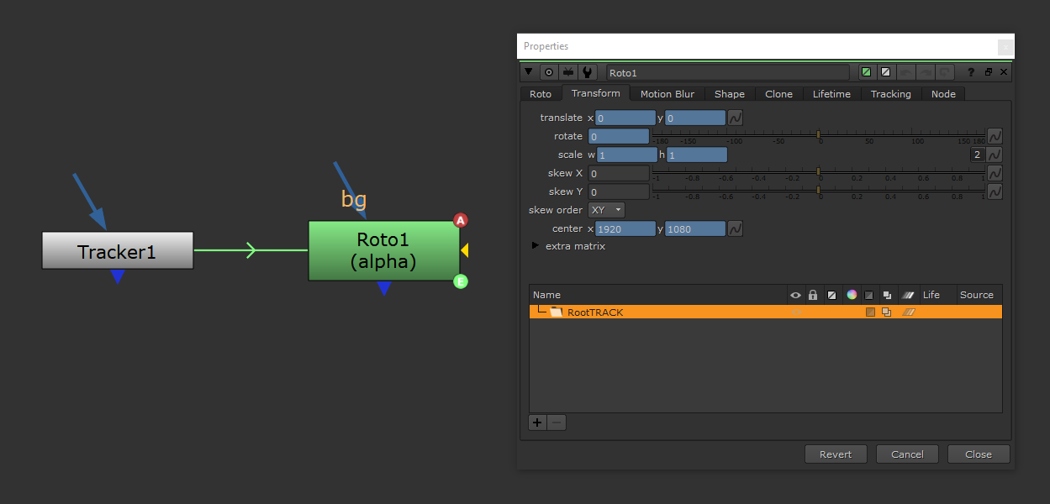The height and width of the screenshot is (504, 1050).
Task: Adjust the rotate value using its slider
Action: 818,135
